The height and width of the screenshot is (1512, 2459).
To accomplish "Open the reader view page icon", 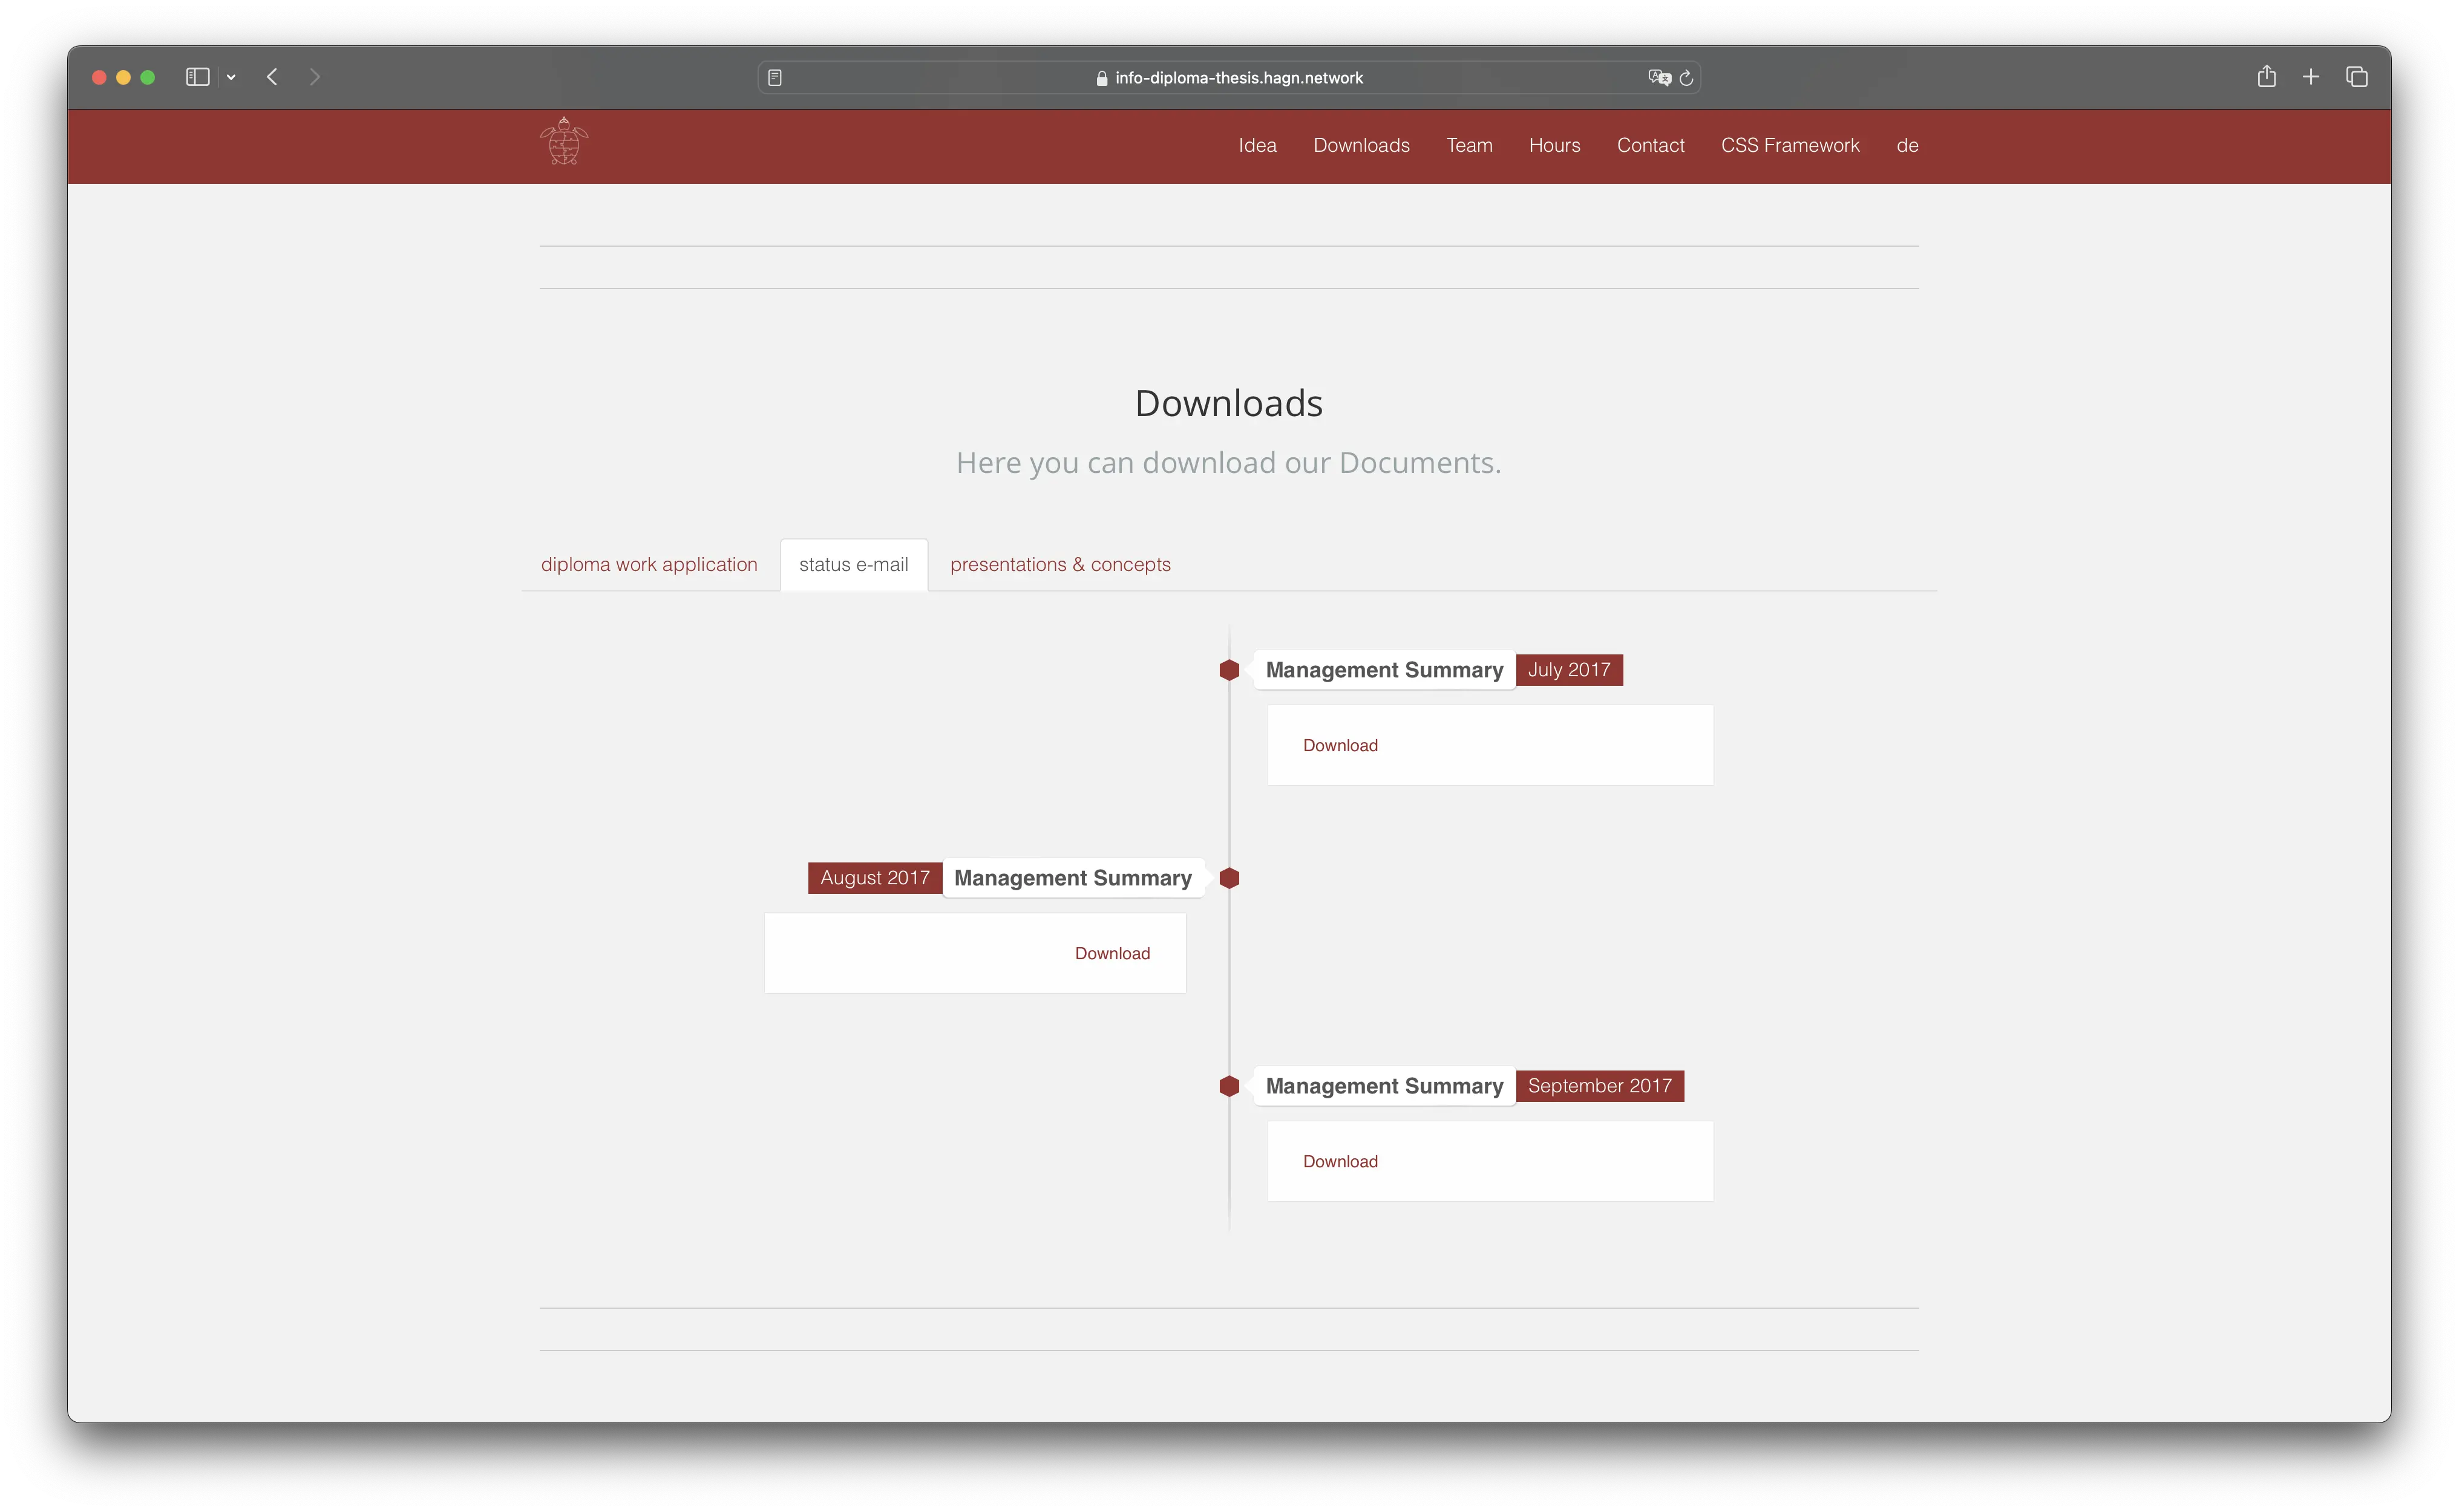I will click(x=774, y=78).
